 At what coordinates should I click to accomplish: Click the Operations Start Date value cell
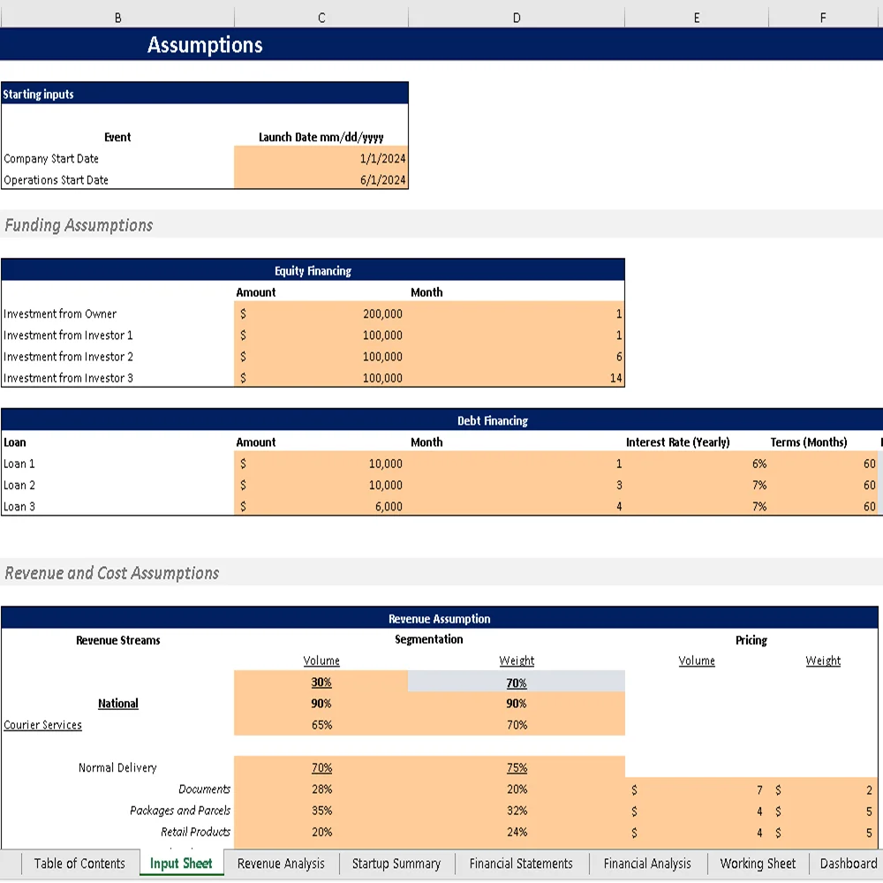pos(321,180)
